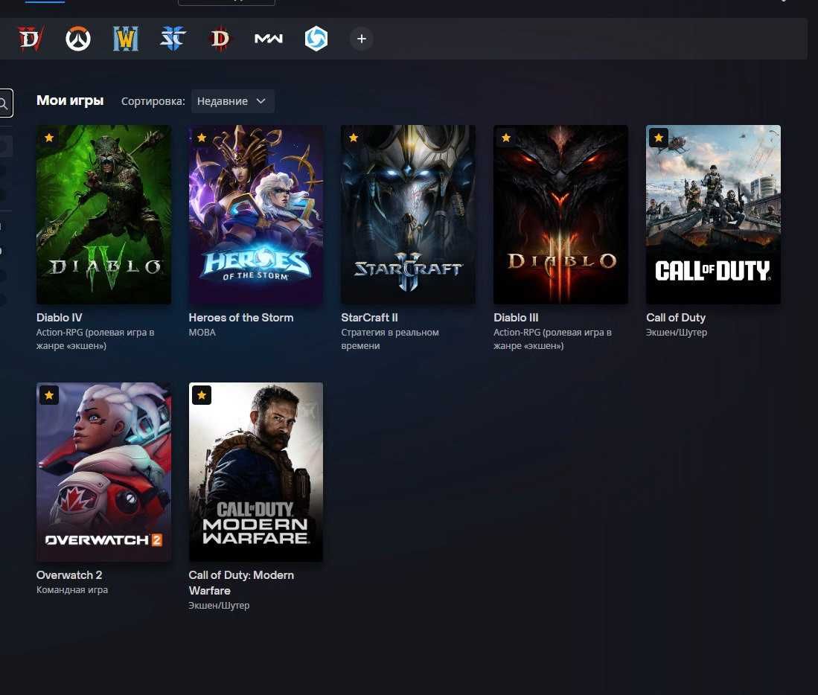Toggle favorite star on Call of Duty card
Screen dimensions: 818x695
(x=659, y=138)
